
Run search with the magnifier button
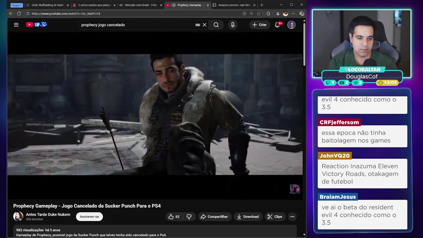[216, 25]
